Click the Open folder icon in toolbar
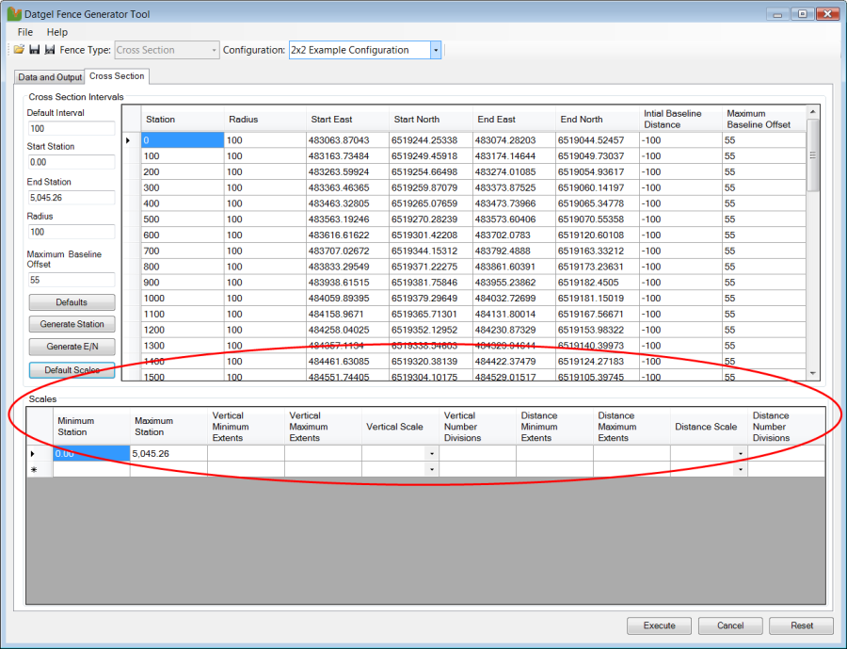This screenshot has height=649, width=847. click(19, 50)
